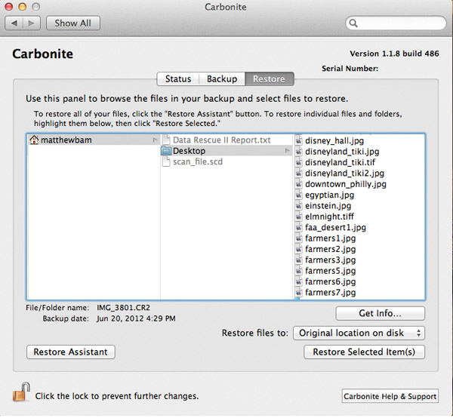This screenshot has height=418, width=453.
Task: Select the file name farmers7.jpg
Action: coord(330,293)
